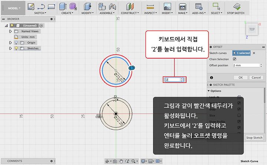Open the CONSTRUCT menu
This screenshot has height=165, width=267.
(x=130, y=13)
